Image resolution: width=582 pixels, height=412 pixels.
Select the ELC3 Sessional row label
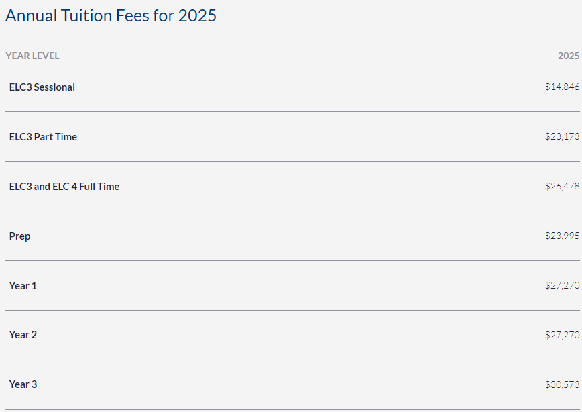click(x=42, y=87)
